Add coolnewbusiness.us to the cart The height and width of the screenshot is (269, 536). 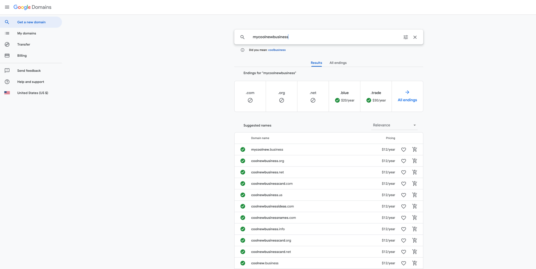(415, 195)
